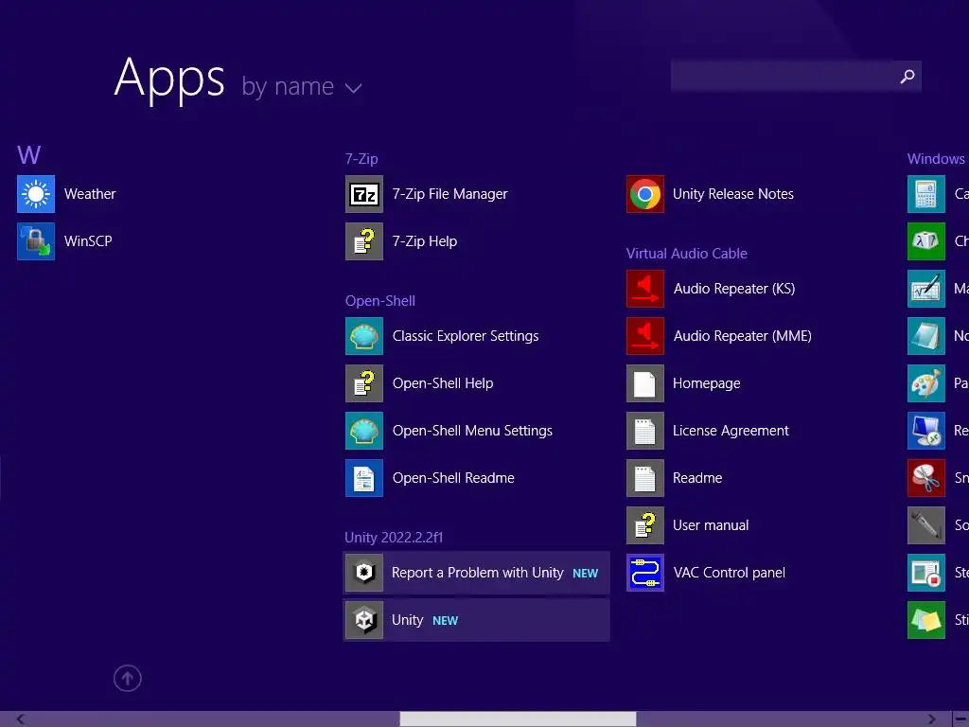Screen dimensions: 969x727
Task: Open Open-Shell Menu Settings shell icon
Action: coord(364,431)
